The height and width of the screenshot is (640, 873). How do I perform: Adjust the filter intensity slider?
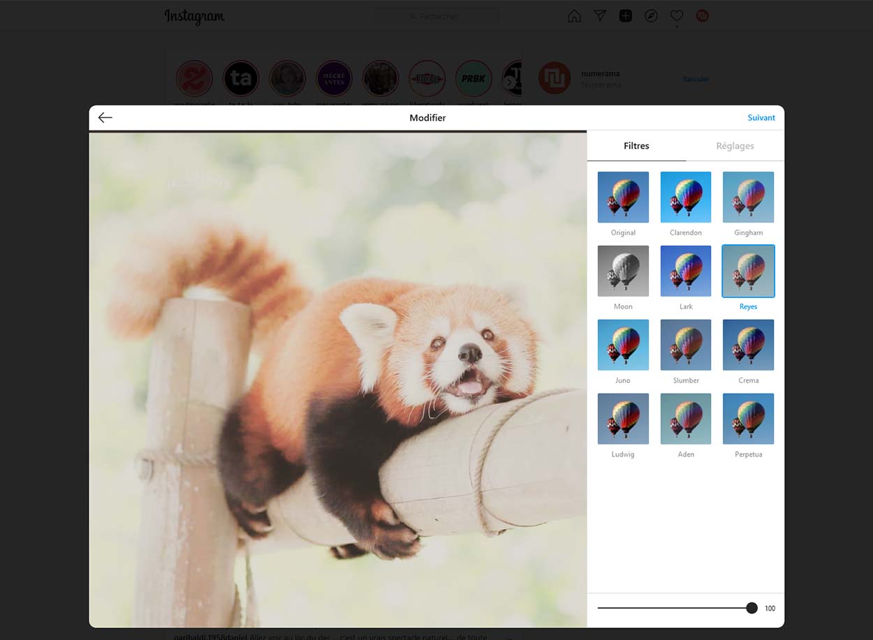pos(751,608)
